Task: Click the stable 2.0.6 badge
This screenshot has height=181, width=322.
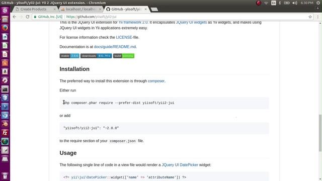Action: pos(69,56)
